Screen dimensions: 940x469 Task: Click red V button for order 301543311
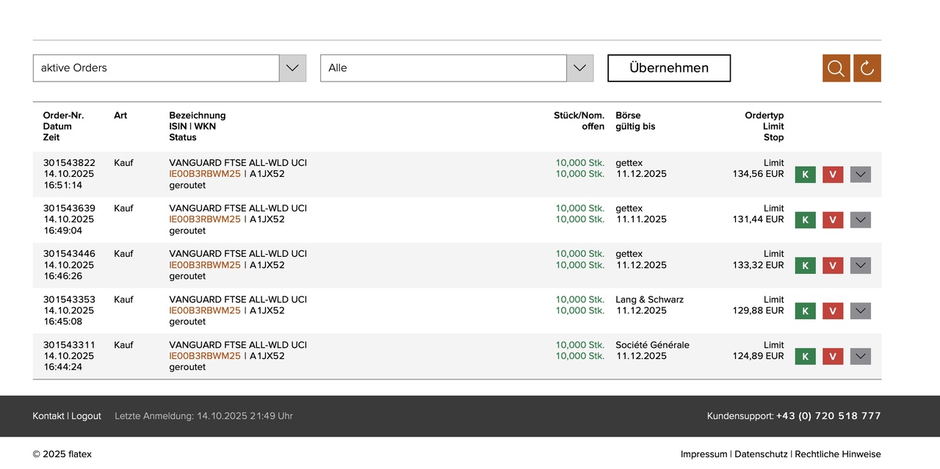tap(832, 357)
